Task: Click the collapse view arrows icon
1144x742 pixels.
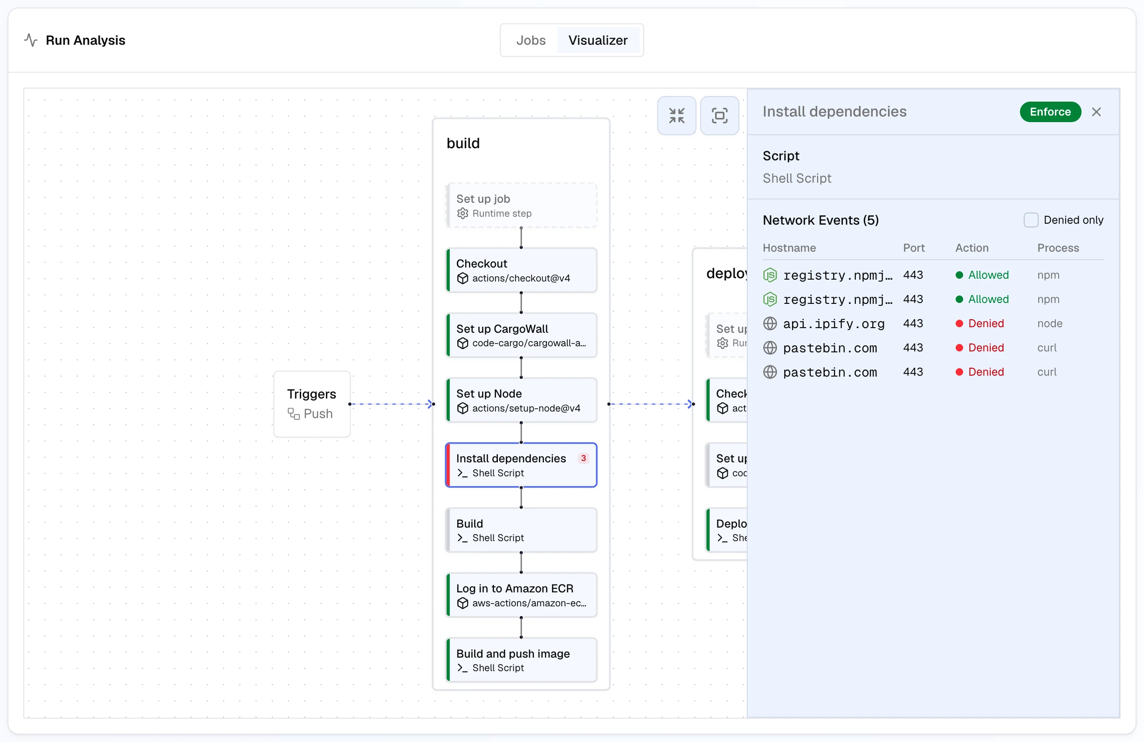Action: coord(676,115)
